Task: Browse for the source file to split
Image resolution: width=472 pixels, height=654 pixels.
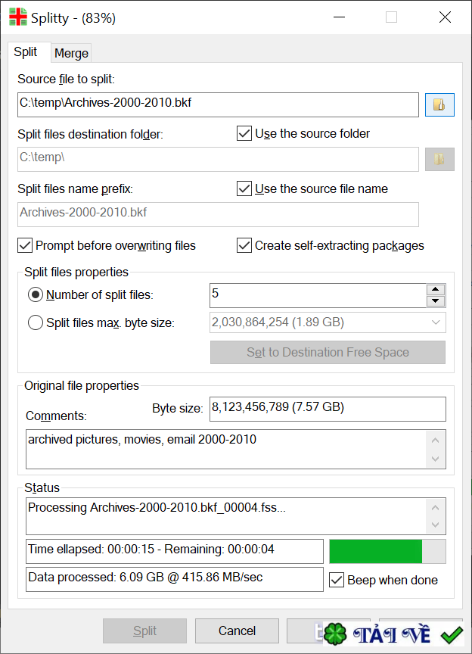Action: tap(439, 105)
